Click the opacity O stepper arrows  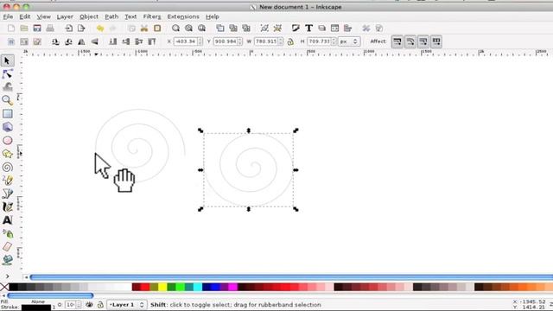79,305
